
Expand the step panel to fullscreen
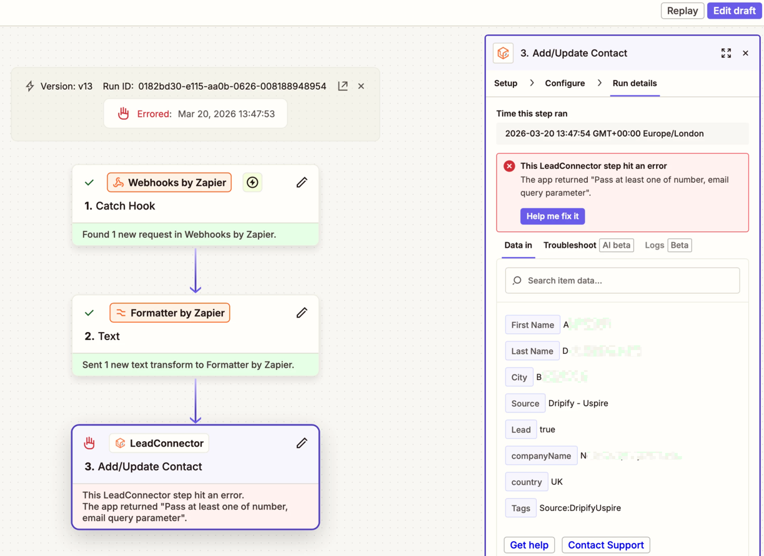[x=726, y=53]
